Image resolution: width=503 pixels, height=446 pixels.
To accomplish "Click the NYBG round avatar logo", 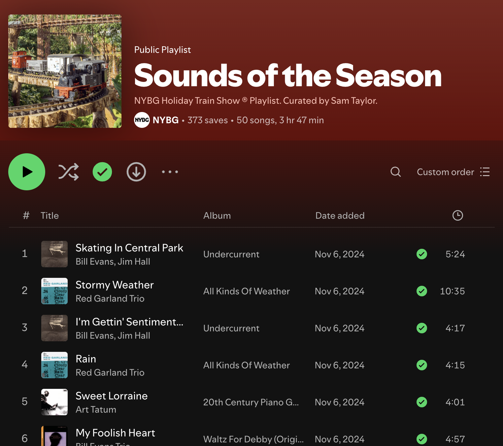I will [x=142, y=120].
